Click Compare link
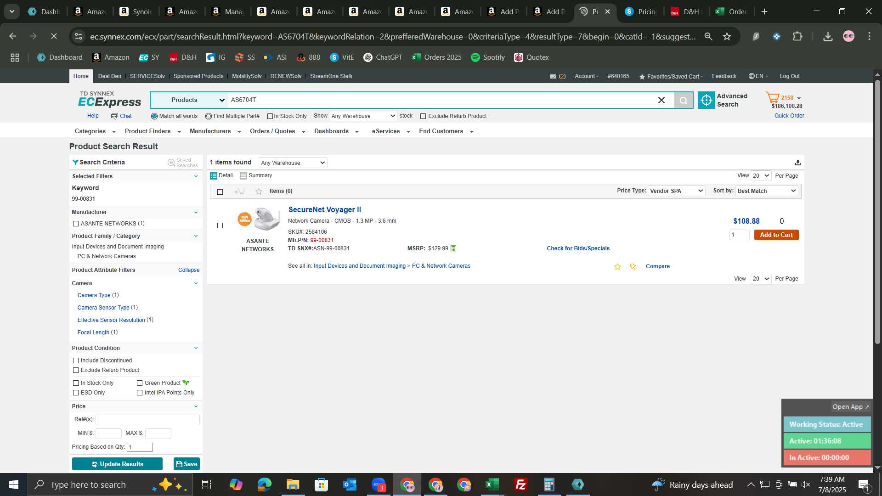This screenshot has height=496, width=882. coord(657,266)
